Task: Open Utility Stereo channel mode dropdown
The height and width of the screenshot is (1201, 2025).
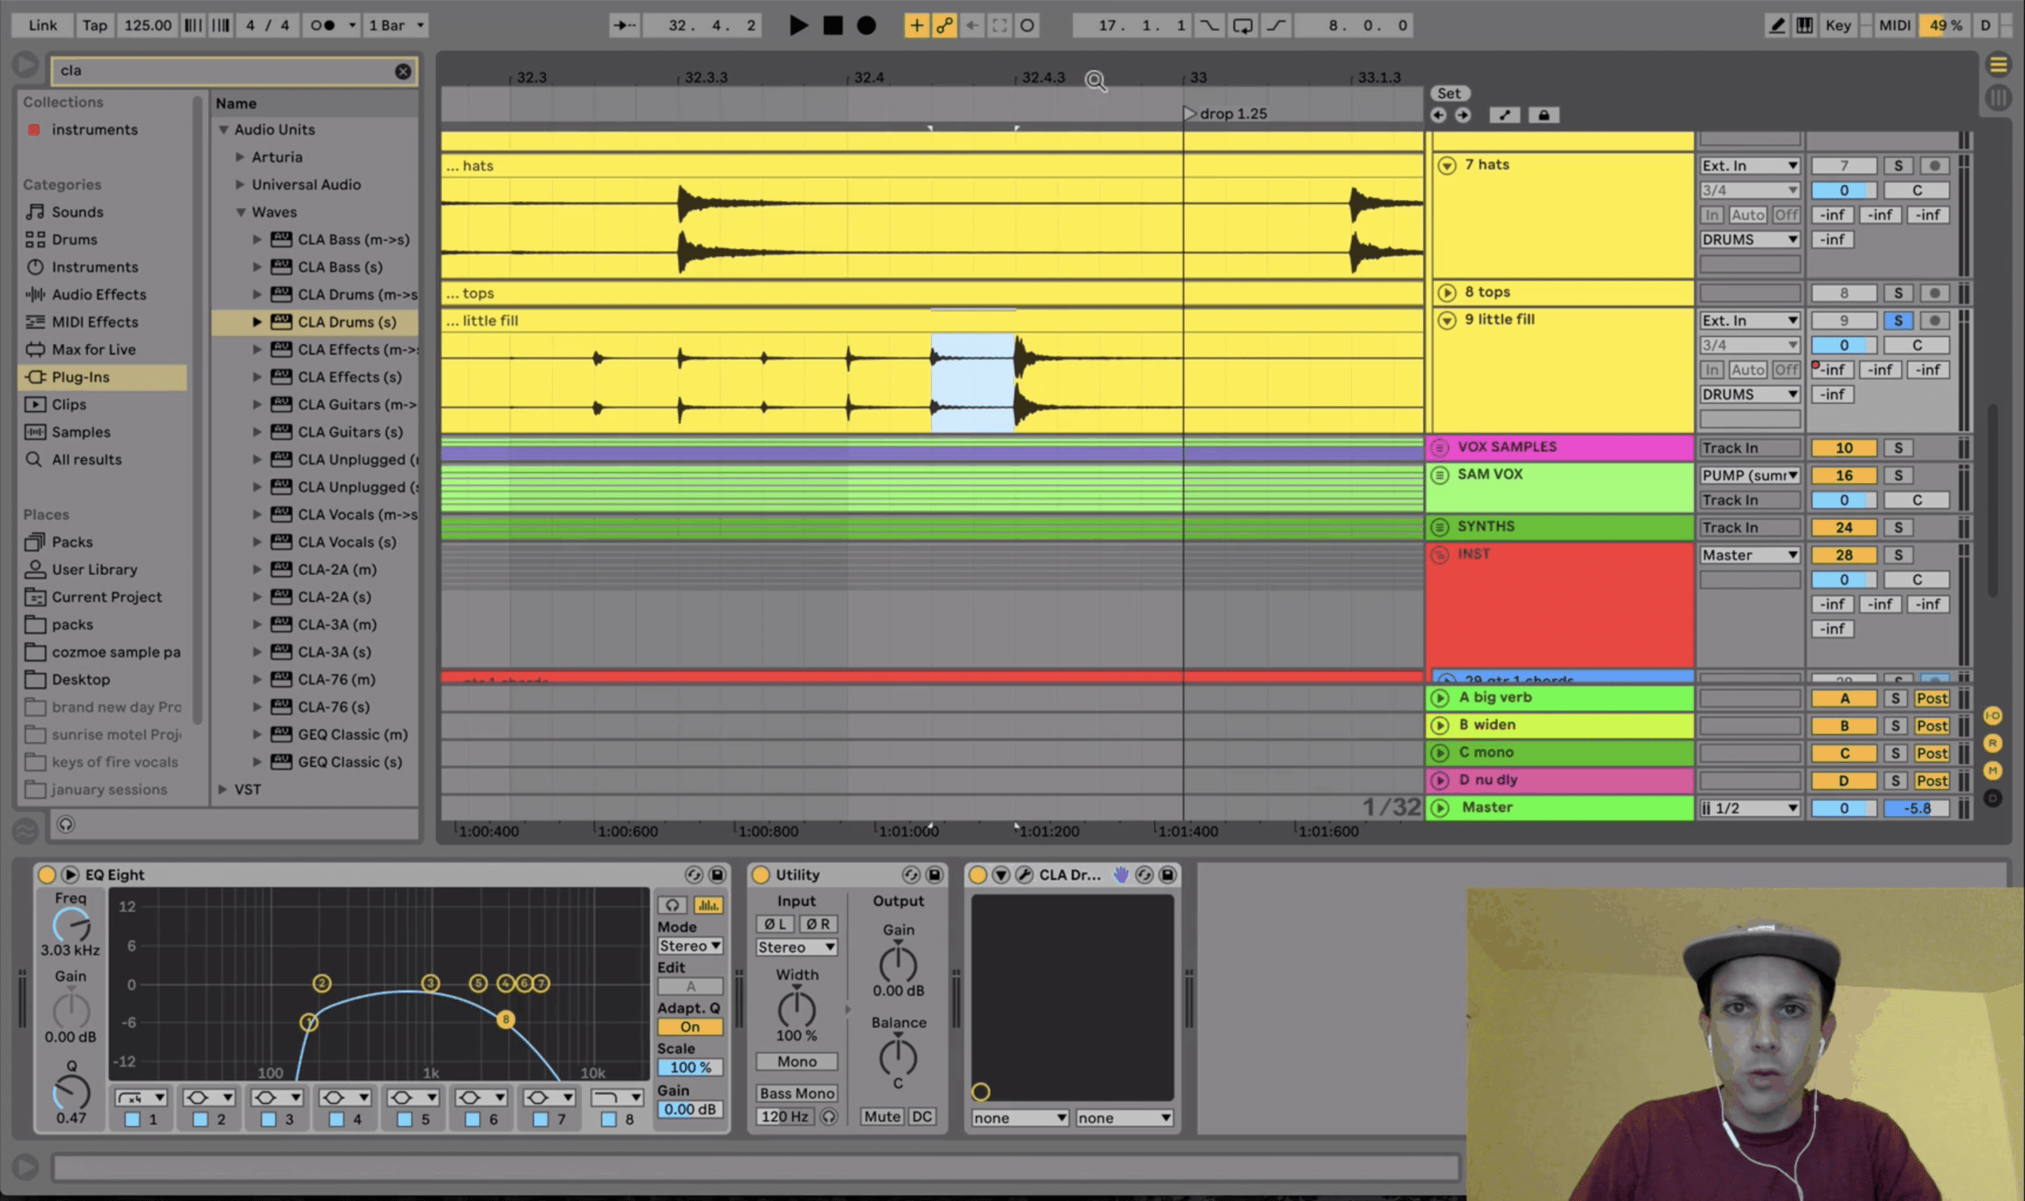Action: point(796,948)
